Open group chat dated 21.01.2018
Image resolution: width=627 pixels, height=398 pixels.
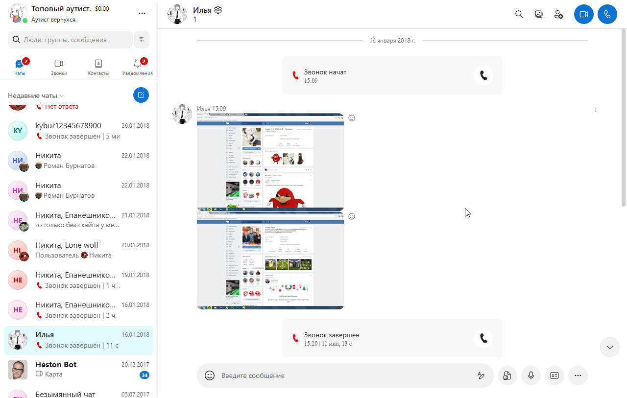click(78, 220)
